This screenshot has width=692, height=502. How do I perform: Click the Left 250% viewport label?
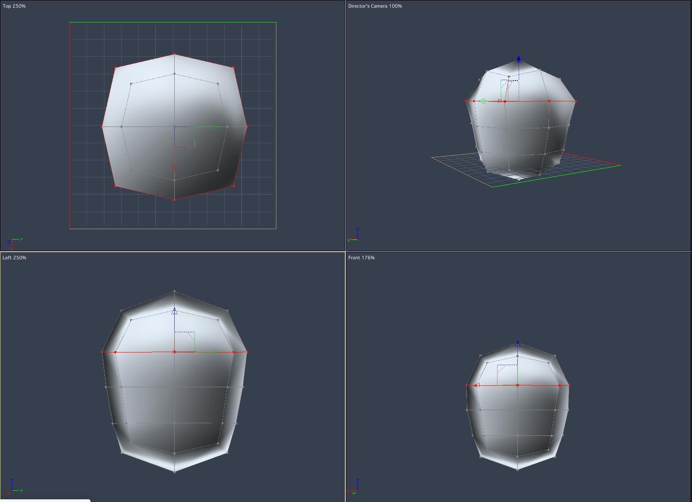[14, 258]
